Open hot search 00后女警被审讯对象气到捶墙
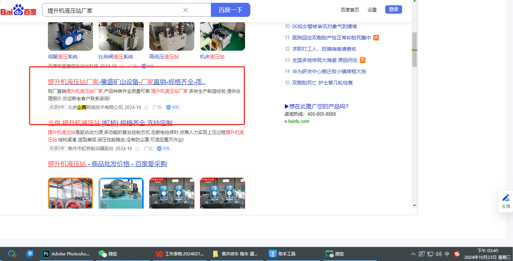The width and height of the screenshot is (513, 261). (325, 26)
